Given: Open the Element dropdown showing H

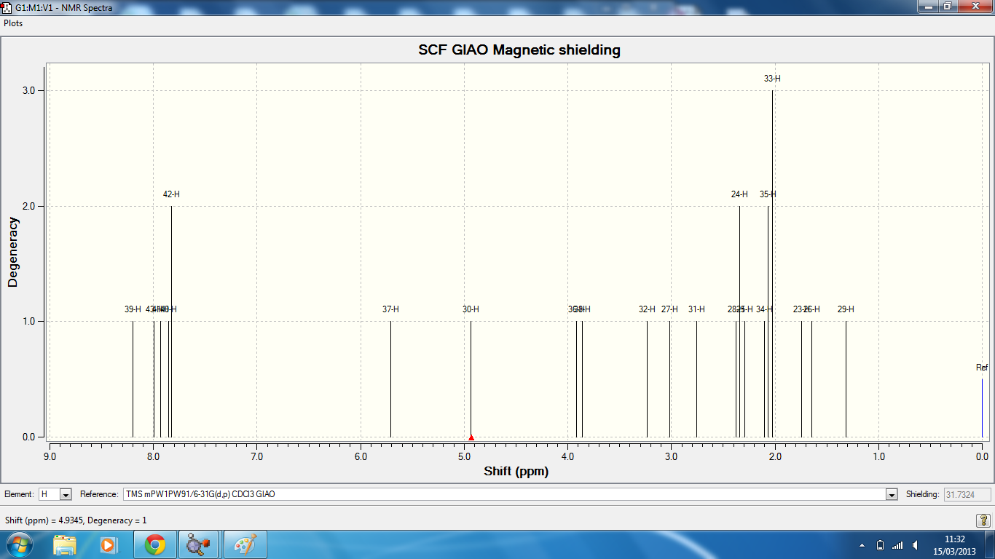Looking at the screenshot, I should (x=55, y=494).
